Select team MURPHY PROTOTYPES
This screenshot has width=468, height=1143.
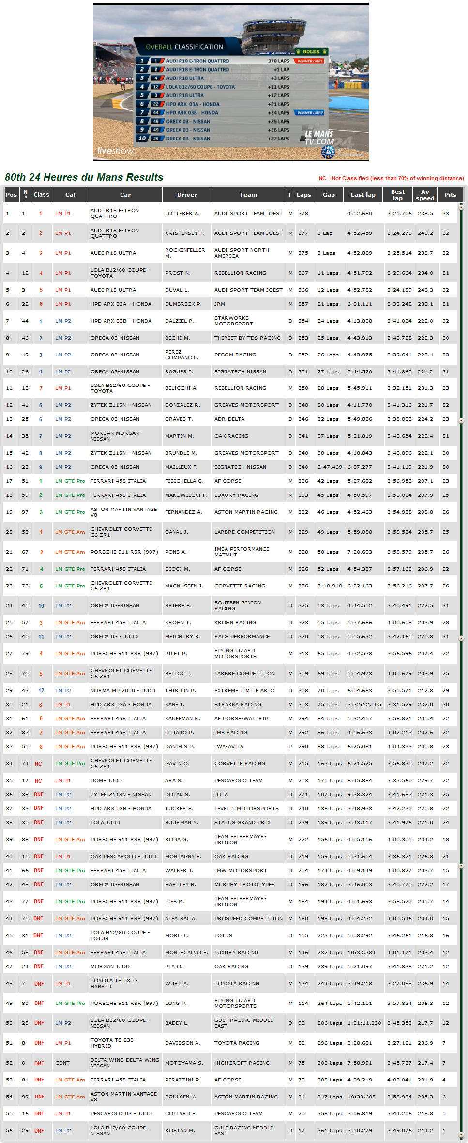pos(244,884)
